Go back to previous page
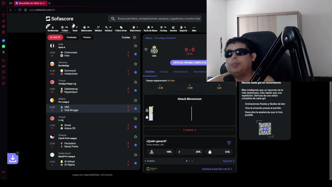332x187 pixels. (x=10, y=10)
